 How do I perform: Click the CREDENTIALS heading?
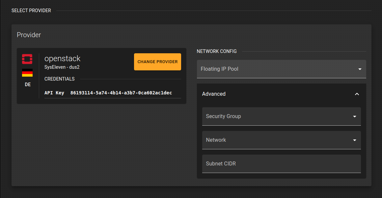pos(59,79)
